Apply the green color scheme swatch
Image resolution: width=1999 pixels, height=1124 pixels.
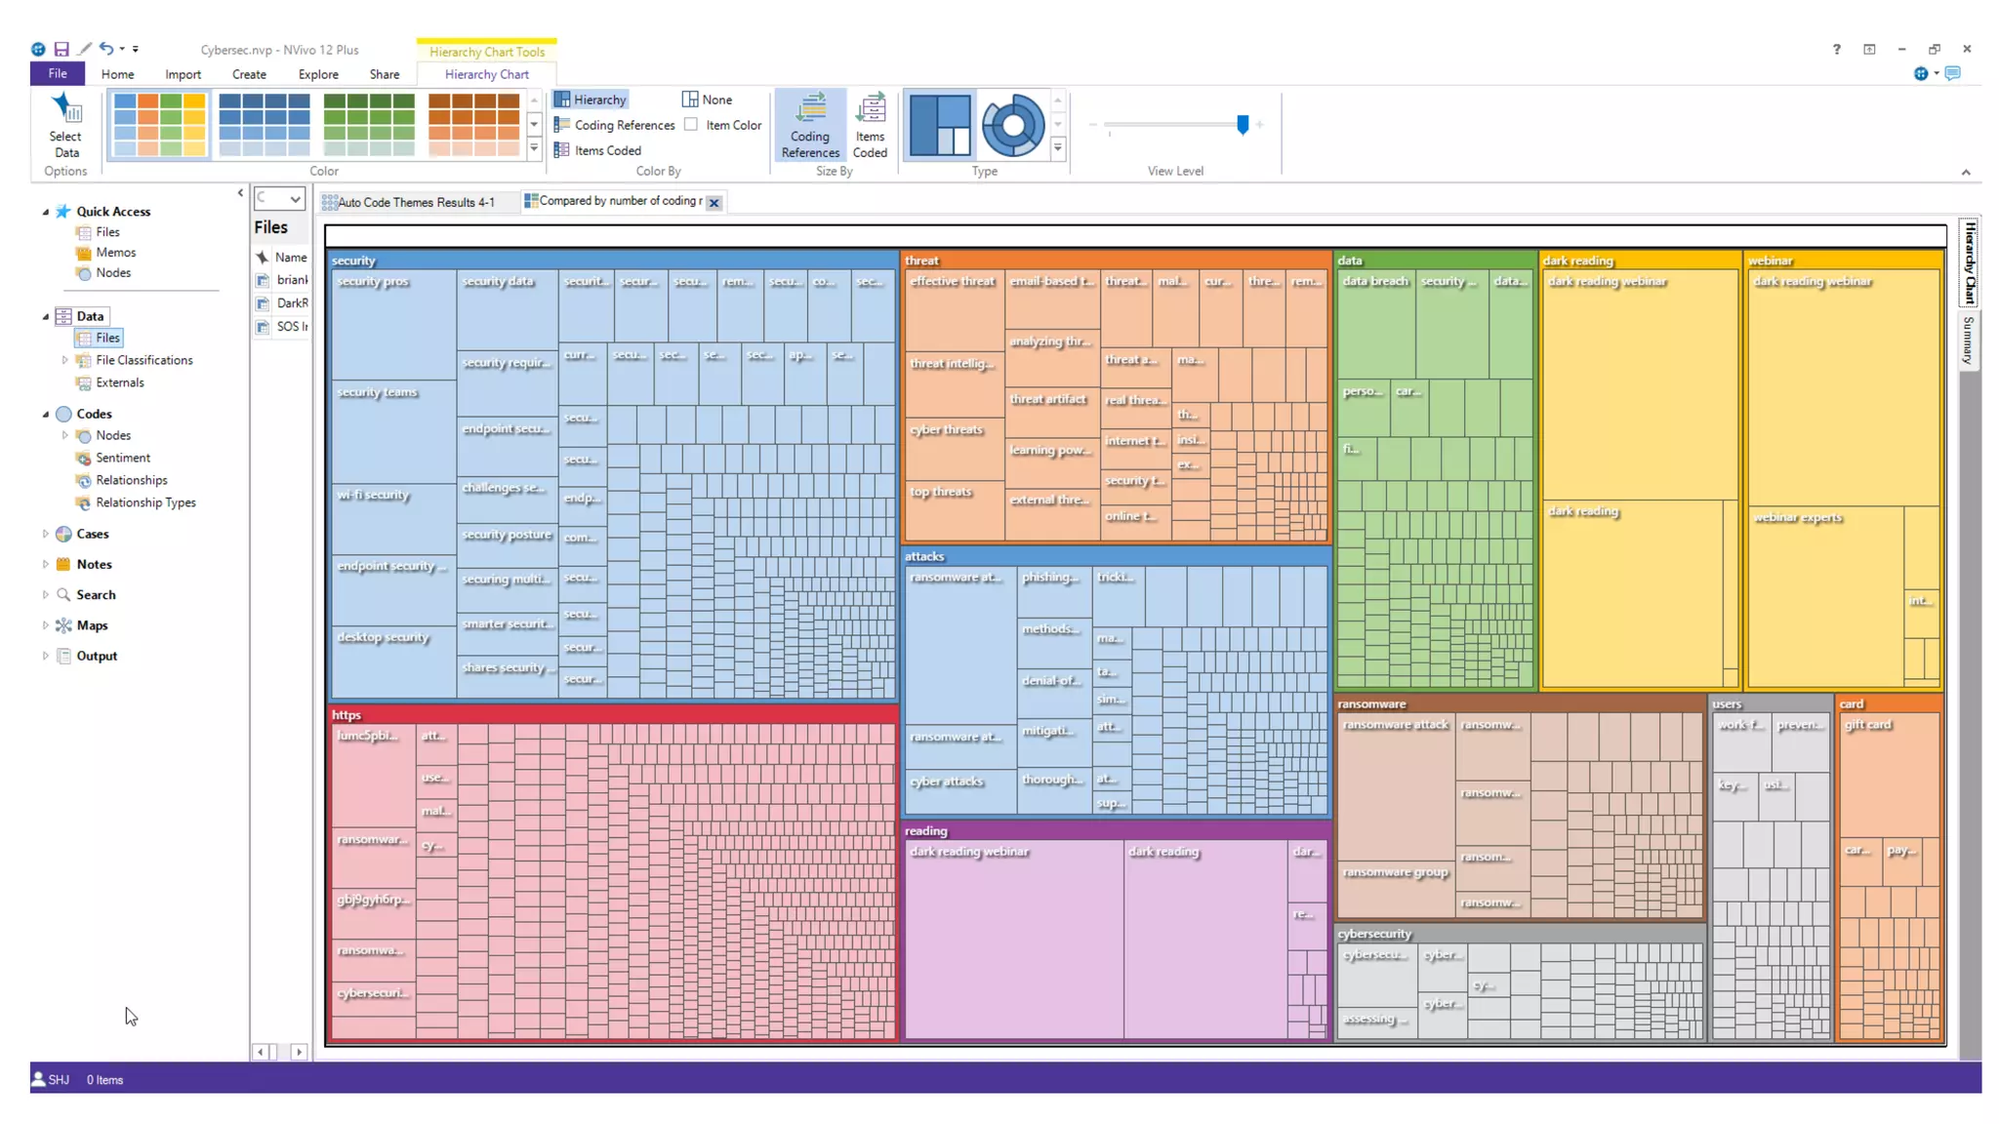click(x=369, y=124)
